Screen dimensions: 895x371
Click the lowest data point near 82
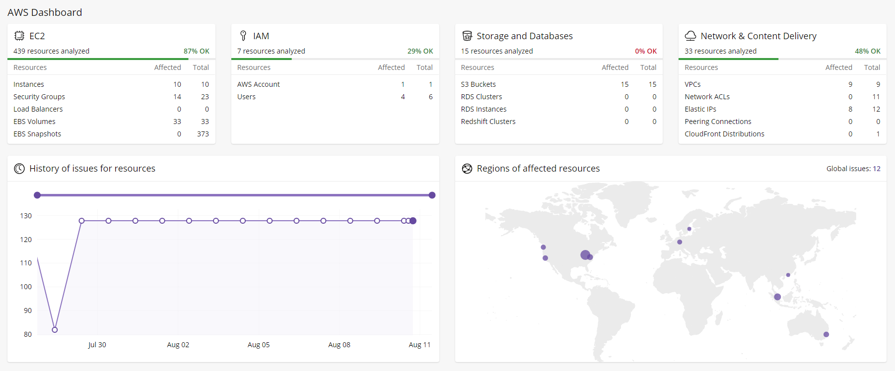click(x=55, y=330)
